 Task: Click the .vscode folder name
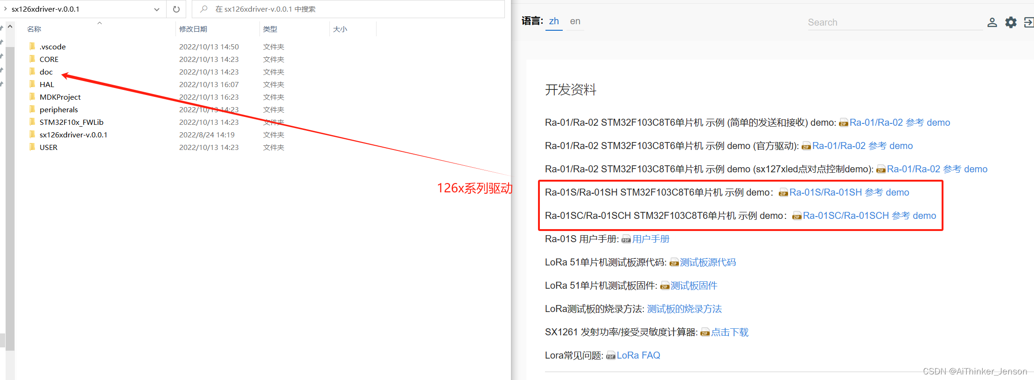(x=53, y=47)
